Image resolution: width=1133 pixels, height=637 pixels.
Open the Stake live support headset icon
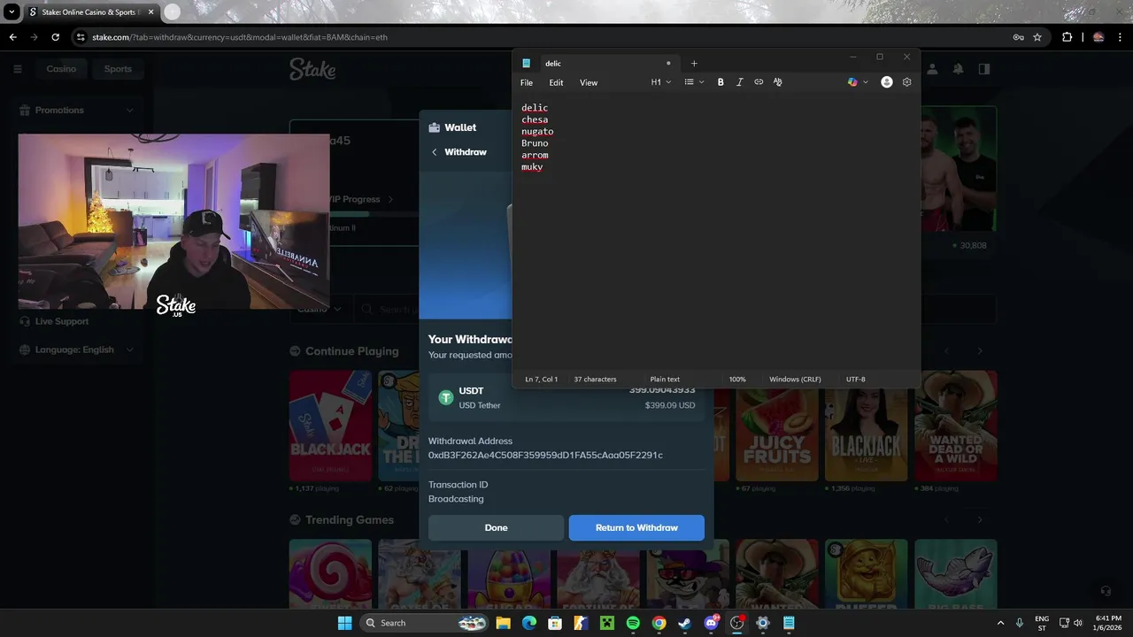point(1106,590)
